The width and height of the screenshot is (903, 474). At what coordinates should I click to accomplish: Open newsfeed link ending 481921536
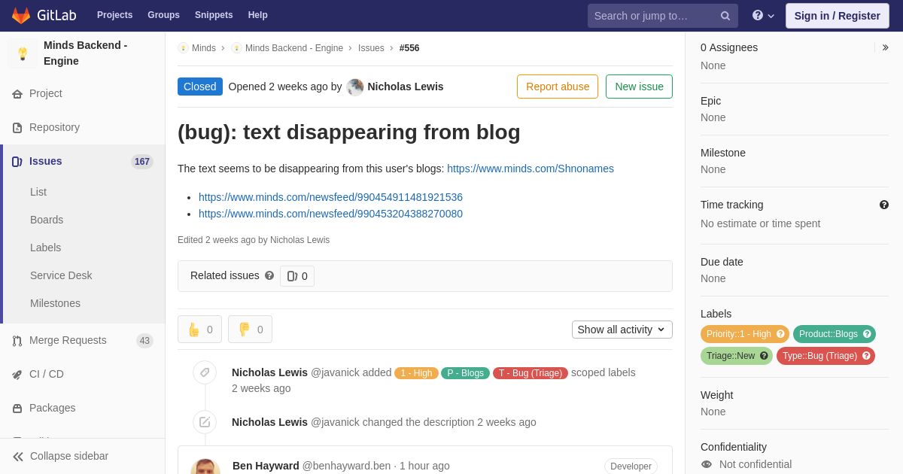330,197
